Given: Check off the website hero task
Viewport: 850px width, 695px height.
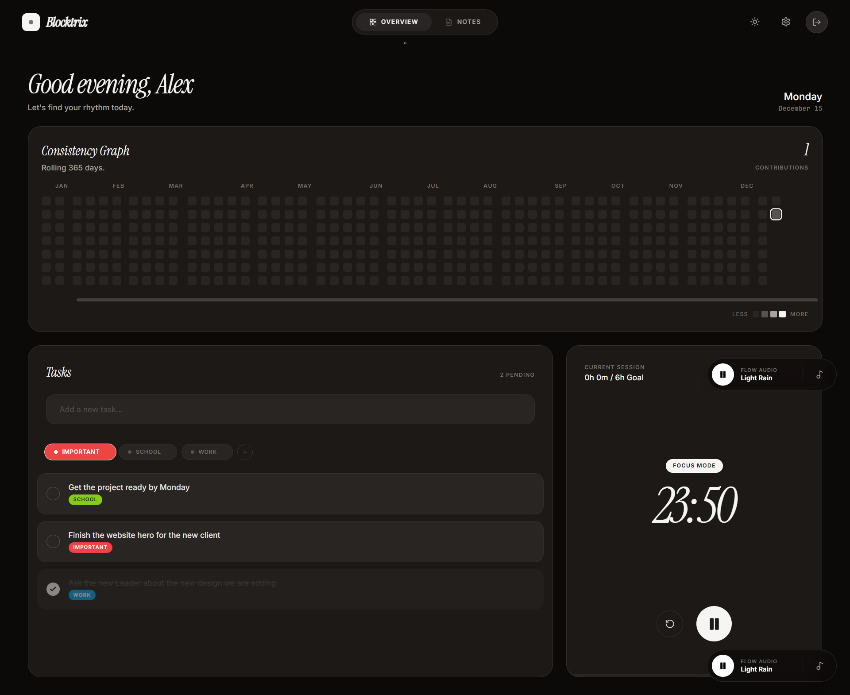Looking at the screenshot, I should tap(53, 541).
